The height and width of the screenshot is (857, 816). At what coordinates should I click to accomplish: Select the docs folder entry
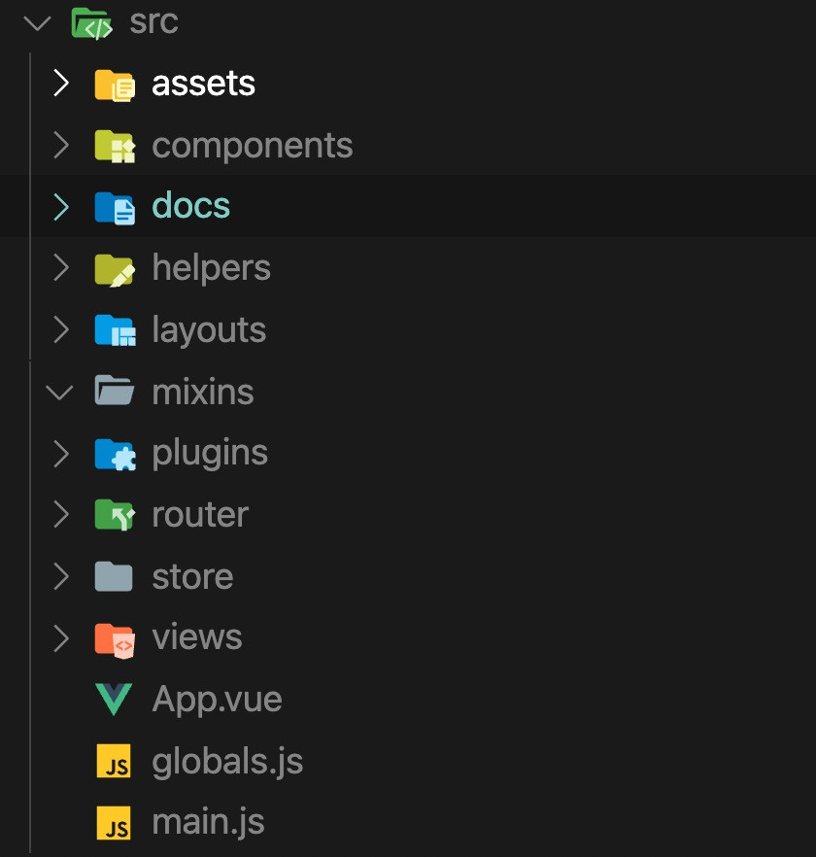point(190,205)
